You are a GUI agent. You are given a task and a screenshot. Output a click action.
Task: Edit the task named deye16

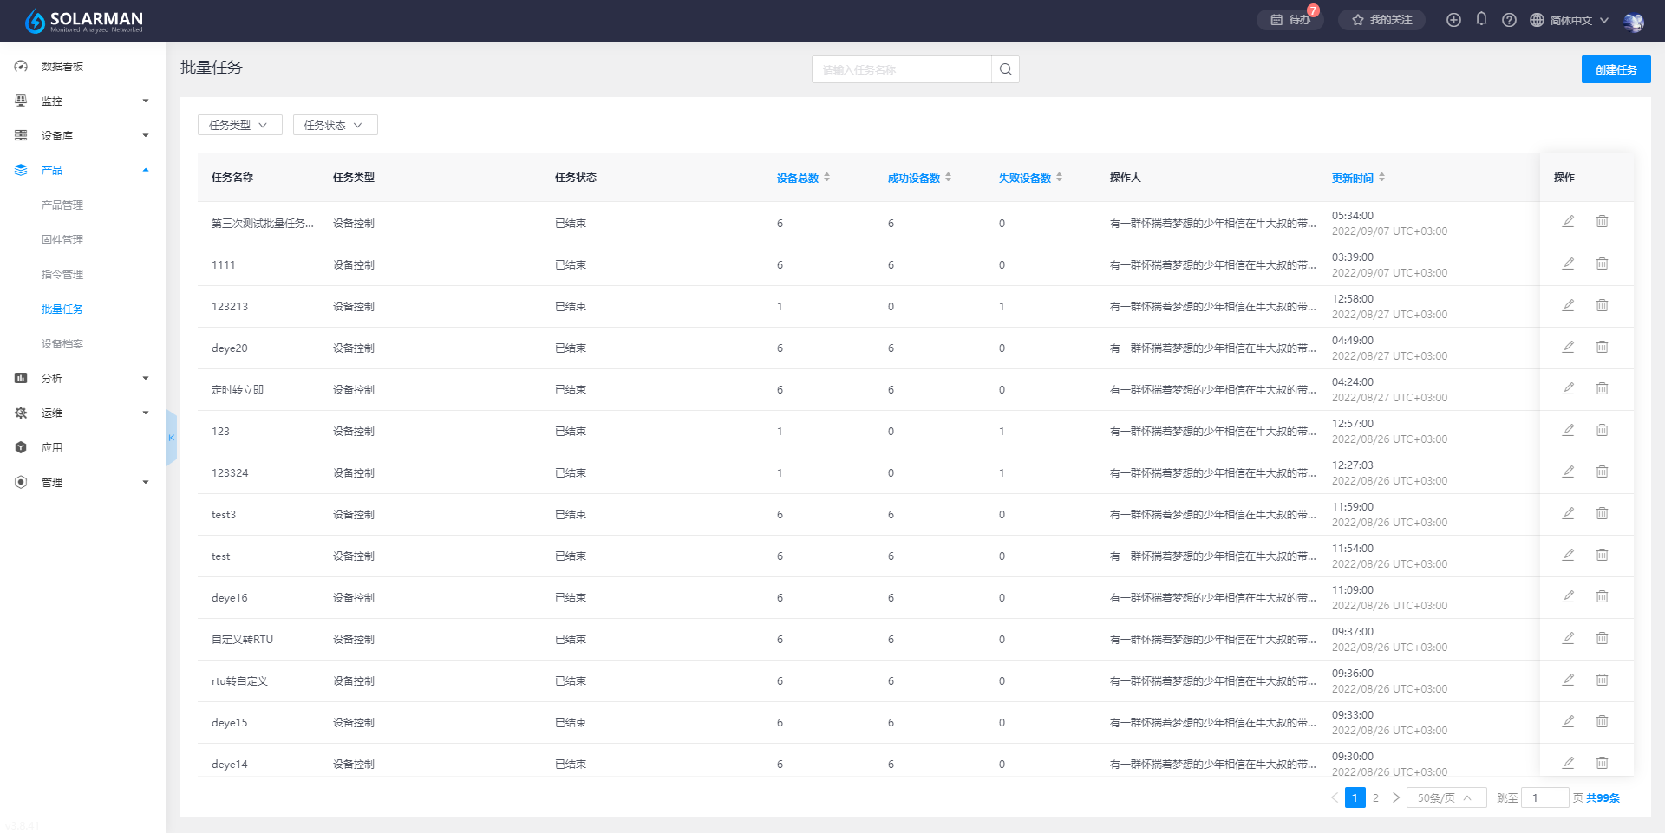tap(1568, 596)
